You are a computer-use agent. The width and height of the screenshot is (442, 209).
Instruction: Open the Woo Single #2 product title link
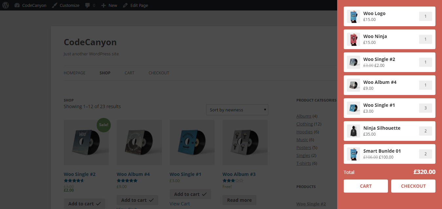(x=80, y=174)
